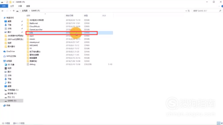Image resolution: width=223 pixels, height=125 pixels.
Task: Open the Help question mark icon
Action: tap(222, 6)
